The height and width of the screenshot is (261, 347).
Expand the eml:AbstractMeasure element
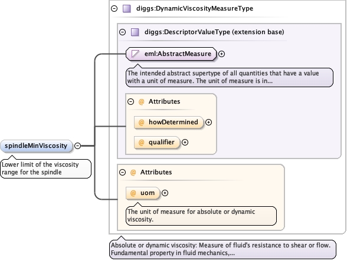tap(221, 54)
